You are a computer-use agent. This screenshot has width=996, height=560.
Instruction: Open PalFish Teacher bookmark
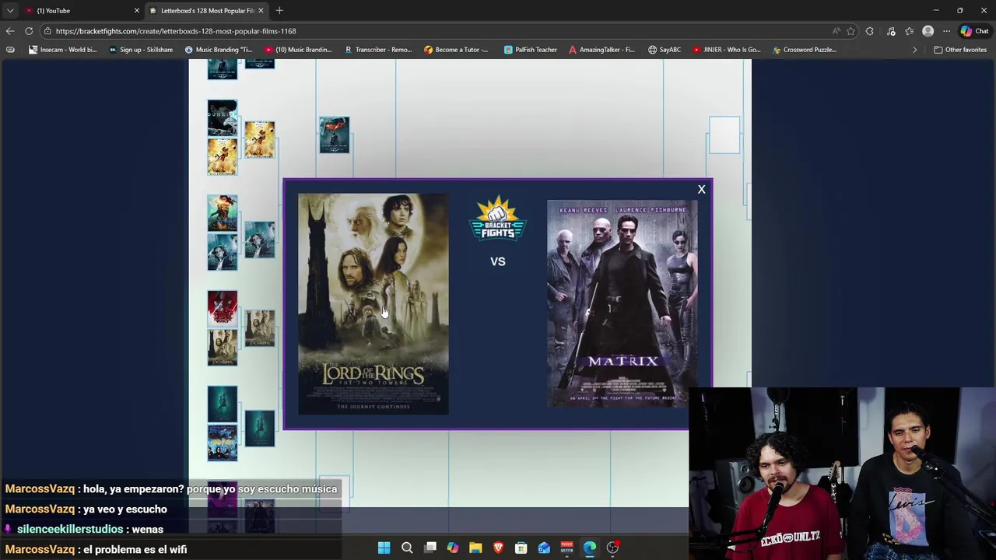[530, 50]
